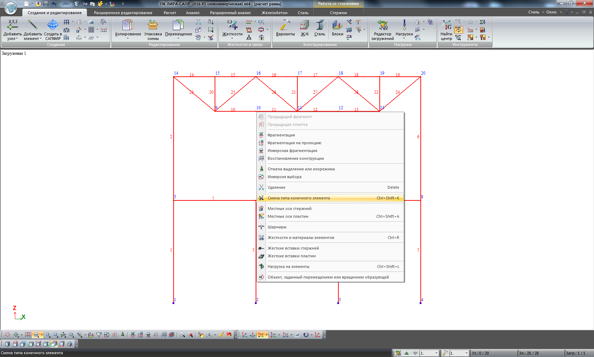Toggle the YZ projection view button
Image resolution: width=594 pixels, height=357 pixels.
(285, 335)
